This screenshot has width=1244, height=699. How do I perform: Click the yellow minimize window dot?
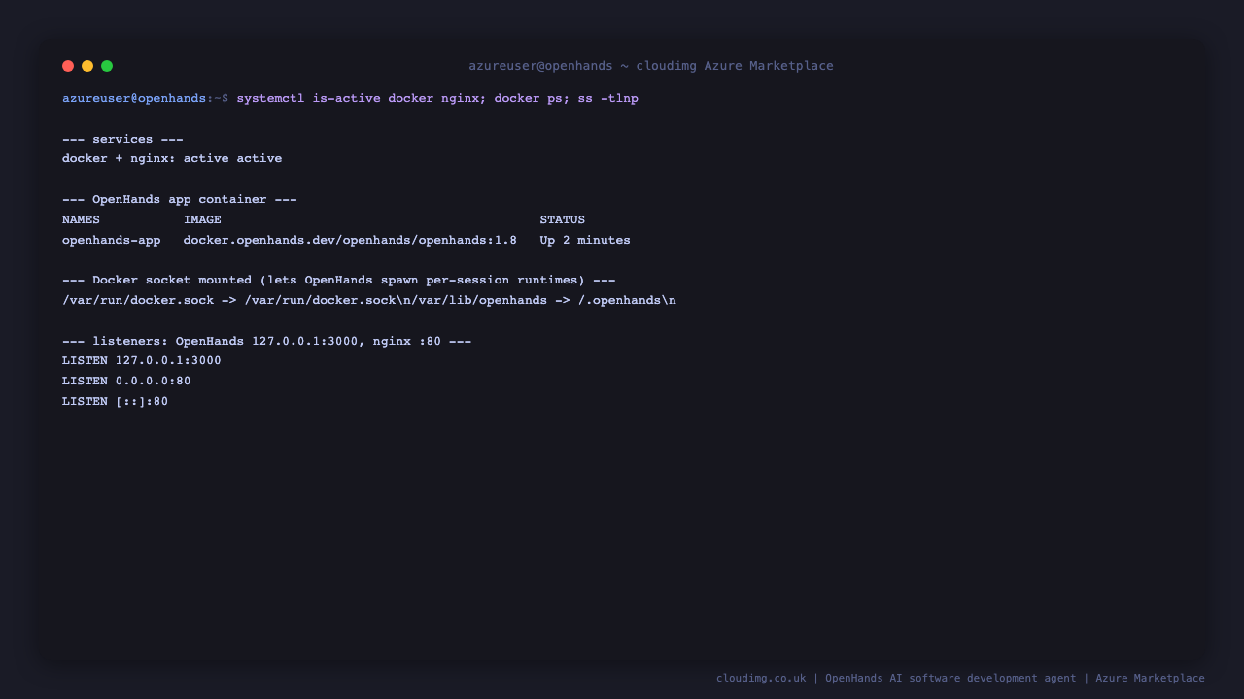pyautogui.click(x=87, y=66)
